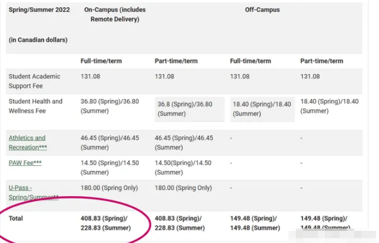Click On-Campus part-time PAW 14.50 fee cell
Viewport: 379px width, 243px height.
tap(183, 167)
